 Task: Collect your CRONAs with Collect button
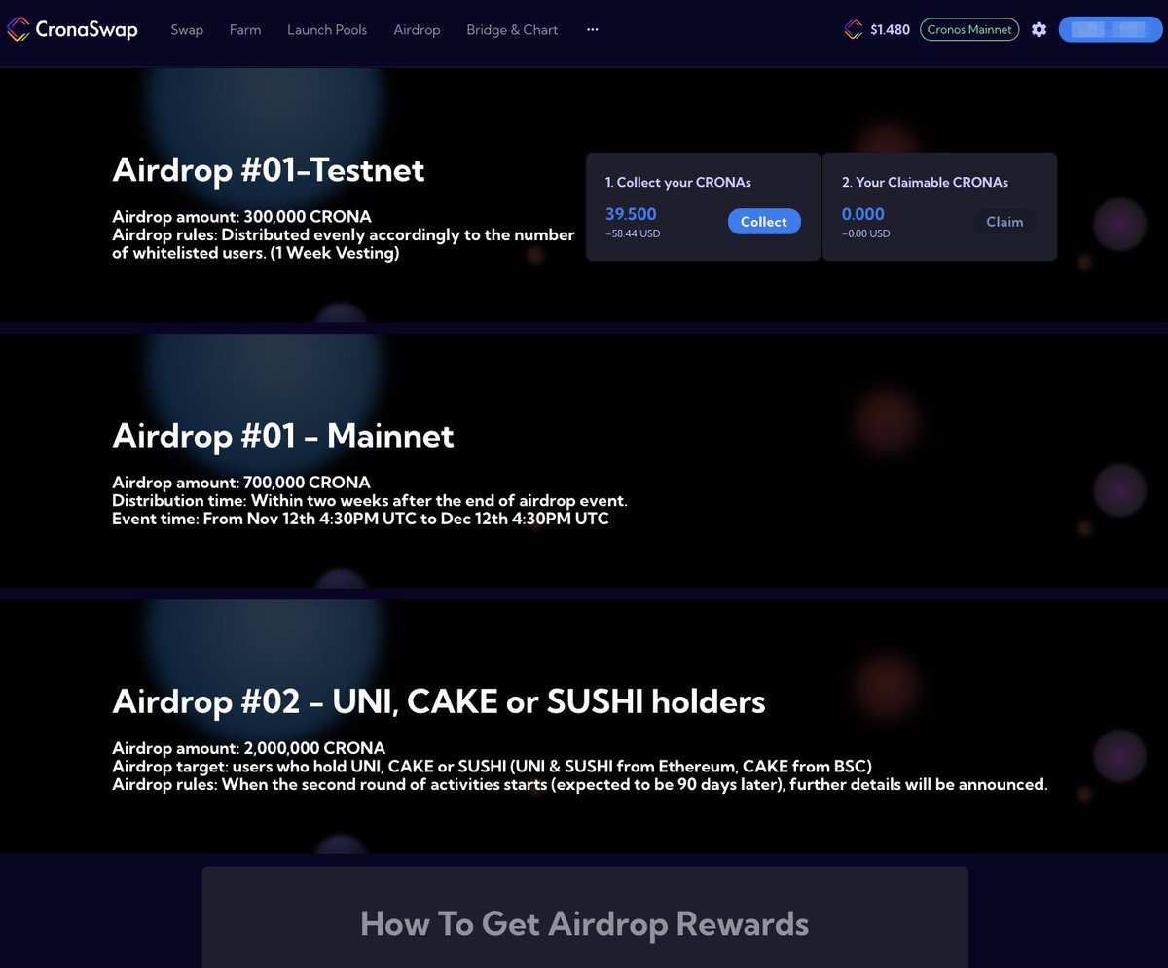click(x=764, y=222)
